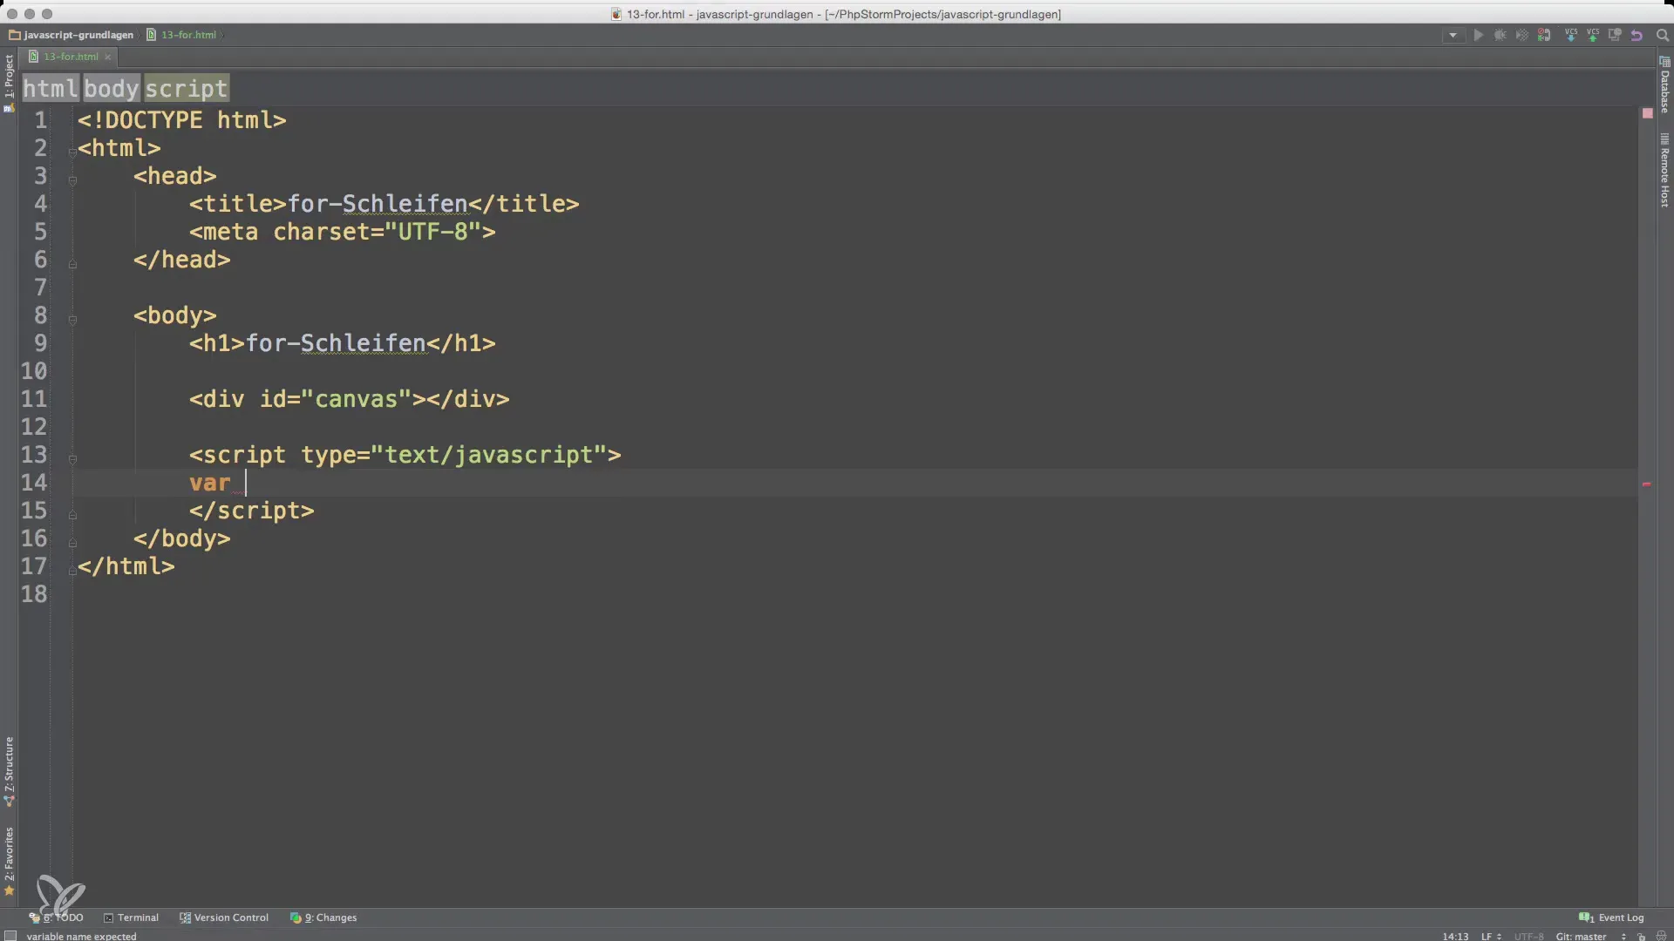
Task: Collapse the head tag fold at line 3
Action: point(72,180)
